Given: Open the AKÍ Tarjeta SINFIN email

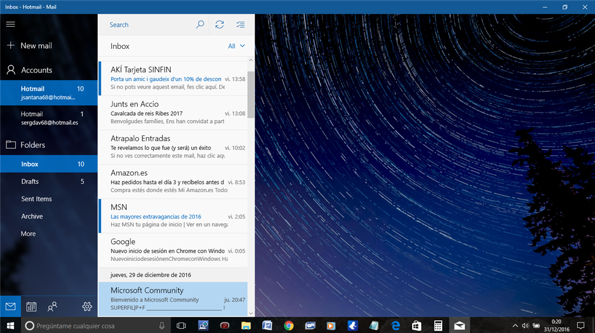Looking at the screenshot, I should click(x=173, y=78).
